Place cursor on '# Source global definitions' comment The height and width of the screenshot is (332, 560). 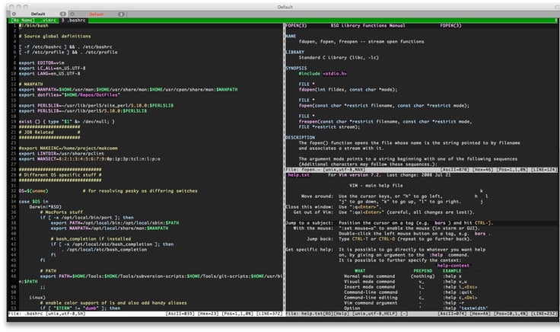(x=55, y=37)
